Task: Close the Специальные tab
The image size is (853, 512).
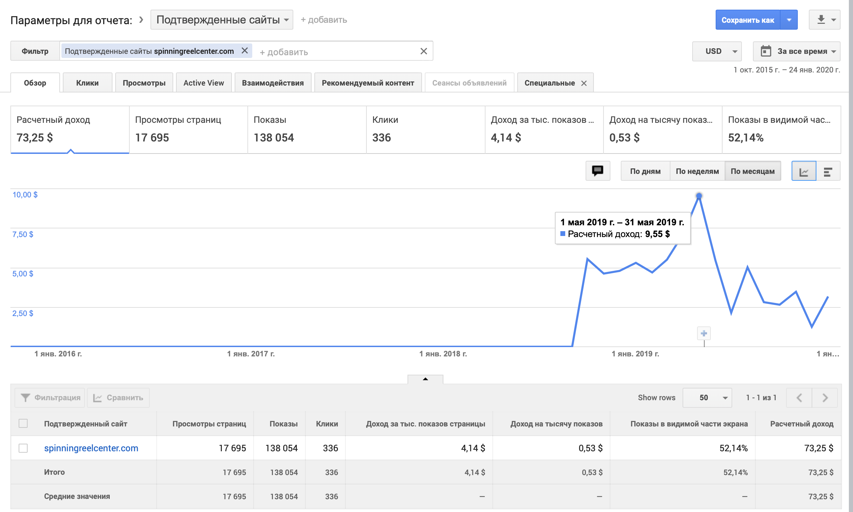Action: (x=584, y=83)
